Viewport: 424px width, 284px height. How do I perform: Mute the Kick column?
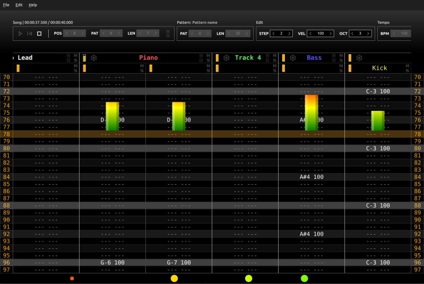tap(408, 66)
